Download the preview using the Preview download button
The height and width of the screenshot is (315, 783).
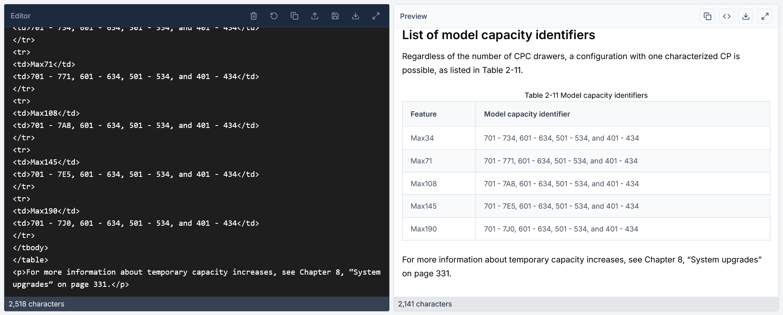(746, 16)
